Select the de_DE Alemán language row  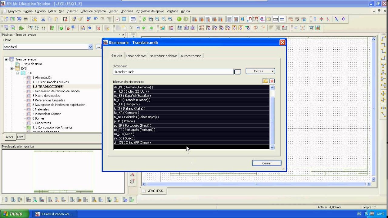coord(191,87)
